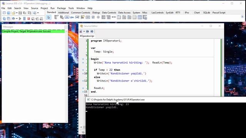Image resolution: width=246 pixels, height=138 pixels.
Task: Pick the TComboBox component icon
Action: (108, 17)
